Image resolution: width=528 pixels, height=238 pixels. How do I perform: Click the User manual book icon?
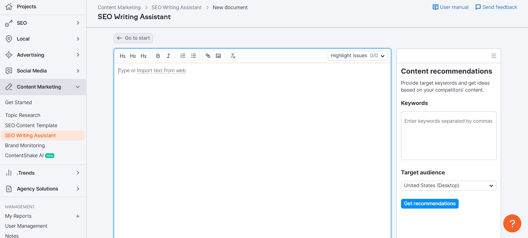(435, 7)
